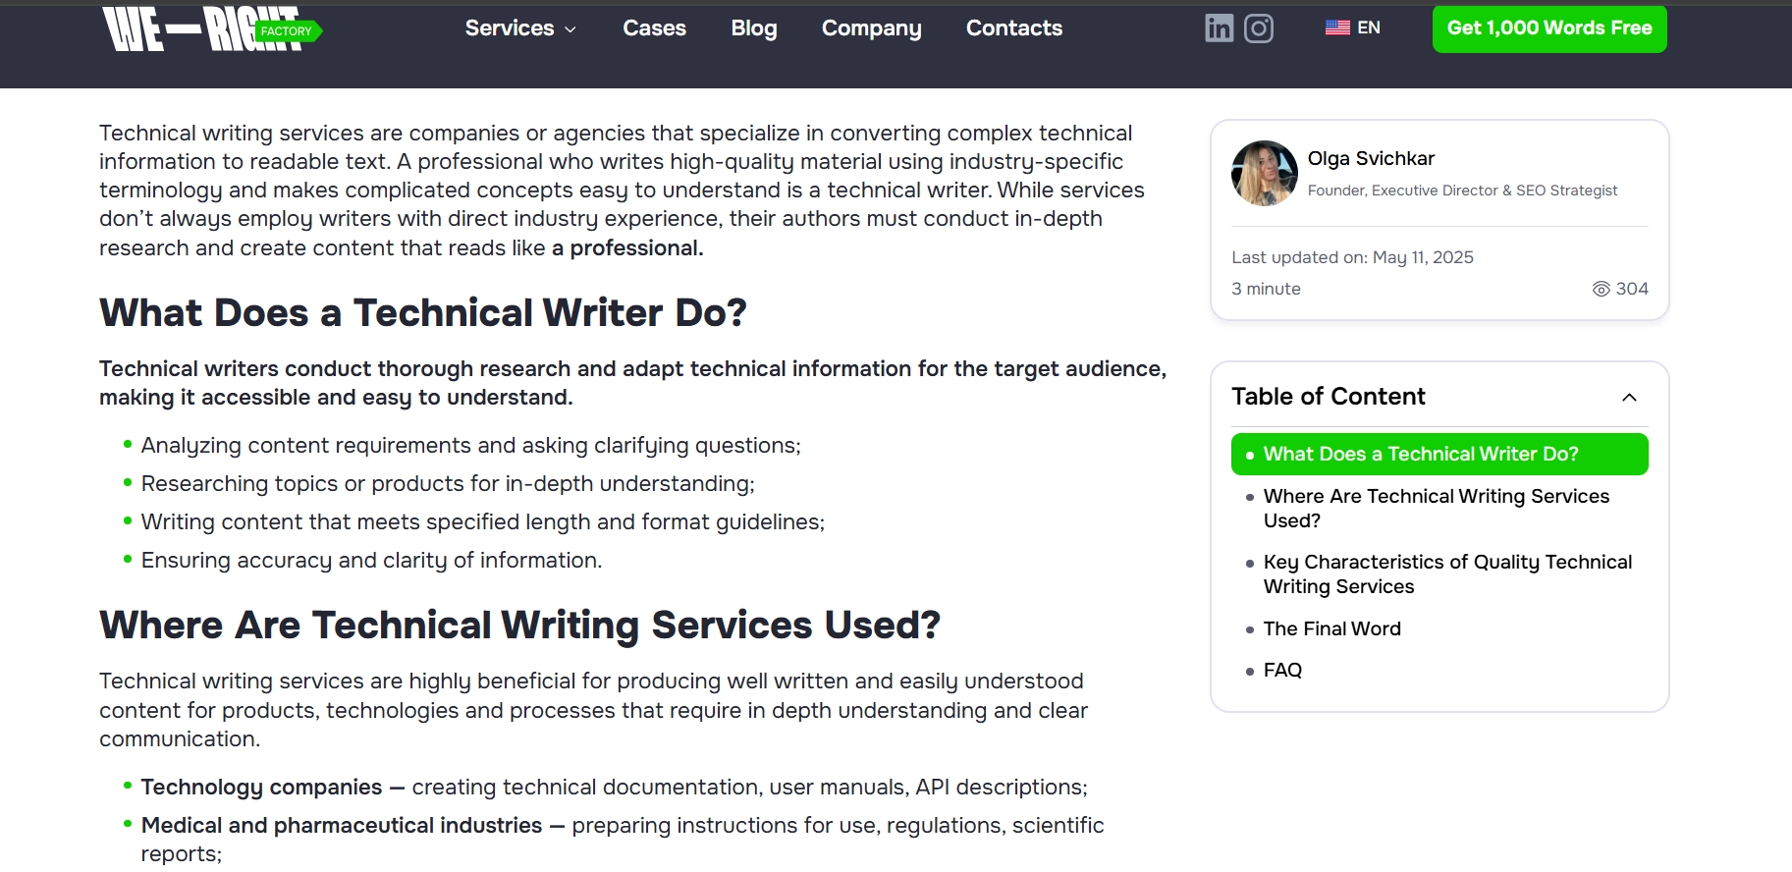The height and width of the screenshot is (872, 1792).
Task: Expand the Services menu
Action: click(x=519, y=28)
